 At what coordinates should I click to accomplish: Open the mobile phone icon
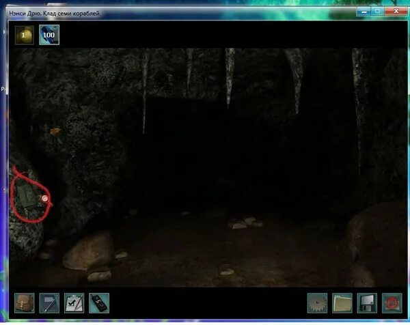point(99,303)
